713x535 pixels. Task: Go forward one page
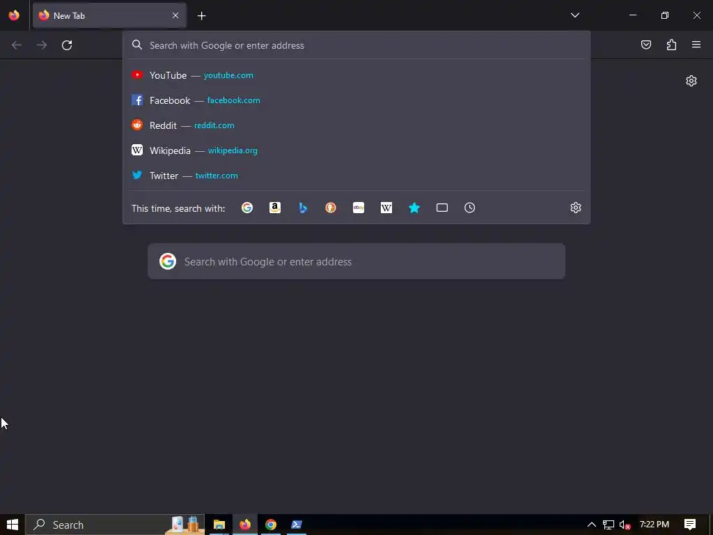pos(42,45)
